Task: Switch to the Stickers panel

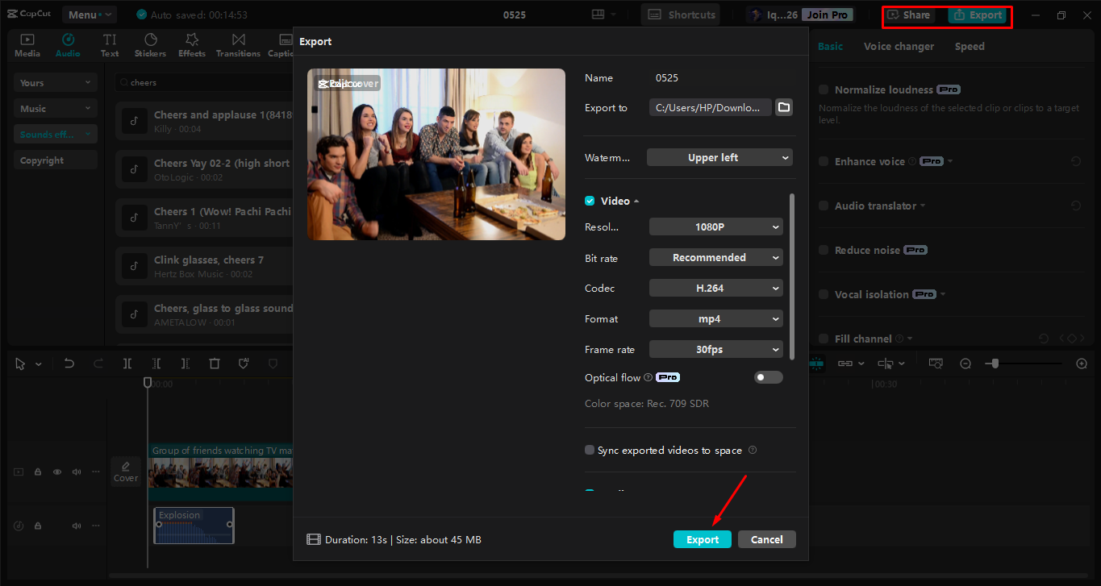Action: 150,44
